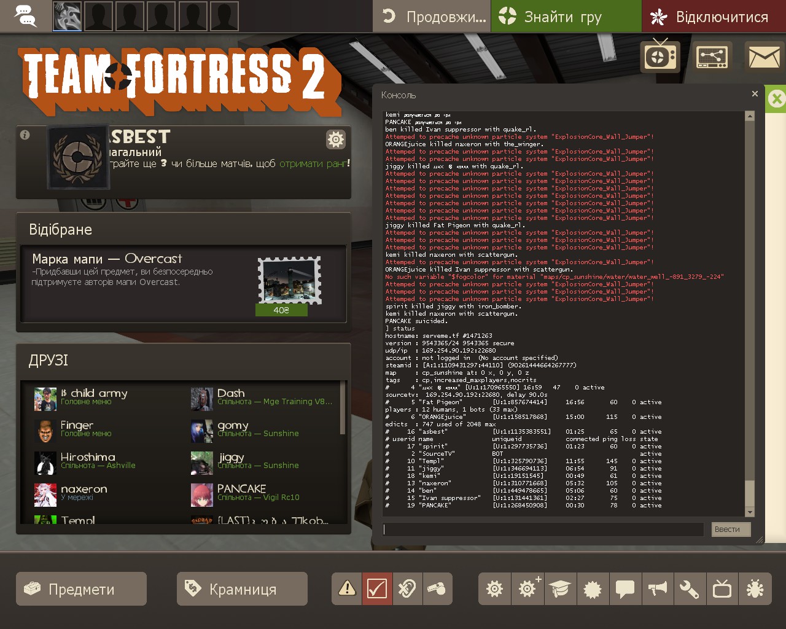Open the envelope notifications icon

[764, 58]
